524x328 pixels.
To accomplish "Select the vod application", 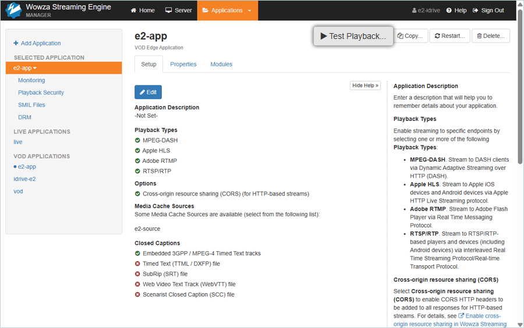I will coord(18,191).
